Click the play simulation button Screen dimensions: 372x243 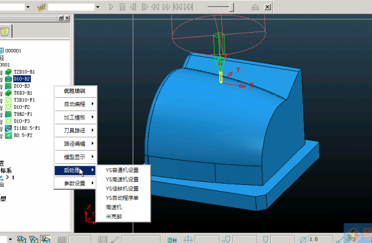[111, 7]
